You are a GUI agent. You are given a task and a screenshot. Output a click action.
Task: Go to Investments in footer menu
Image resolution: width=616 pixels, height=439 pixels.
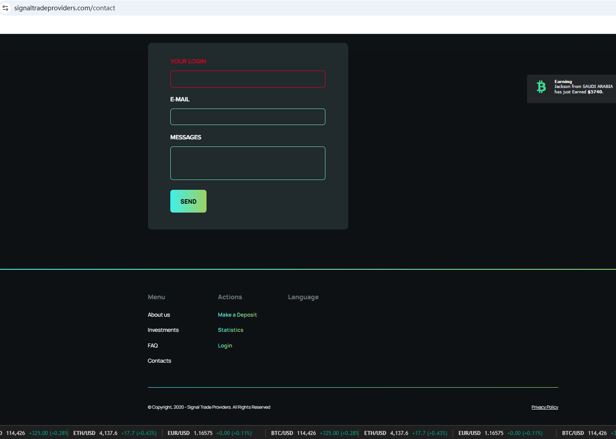tap(163, 330)
